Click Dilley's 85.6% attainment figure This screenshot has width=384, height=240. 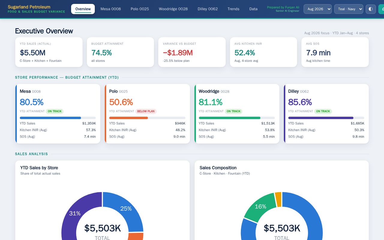click(x=300, y=102)
